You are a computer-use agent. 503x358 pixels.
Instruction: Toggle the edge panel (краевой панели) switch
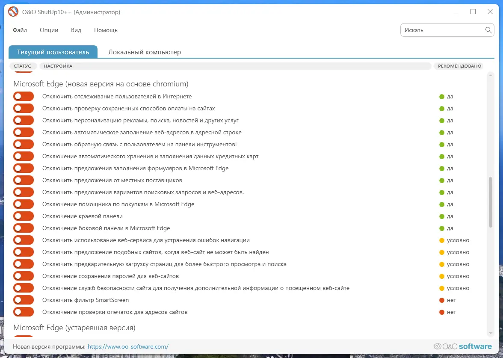[24, 216]
